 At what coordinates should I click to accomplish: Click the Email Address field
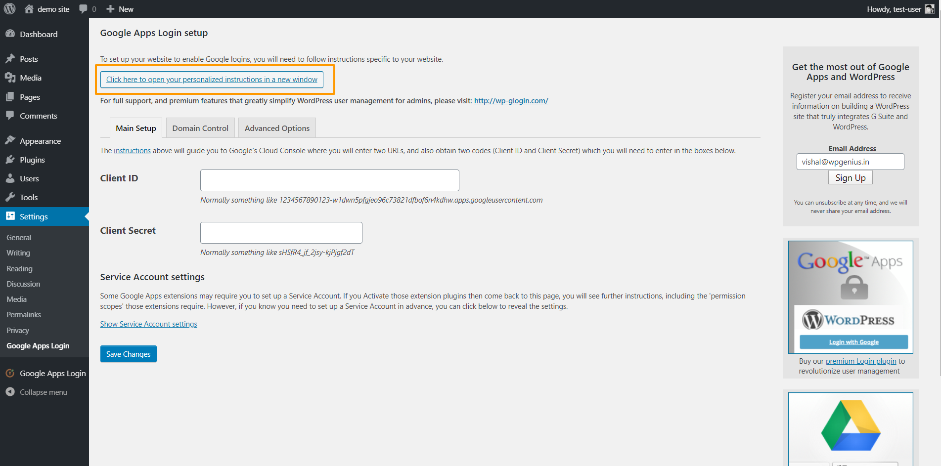pyautogui.click(x=851, y=162)
